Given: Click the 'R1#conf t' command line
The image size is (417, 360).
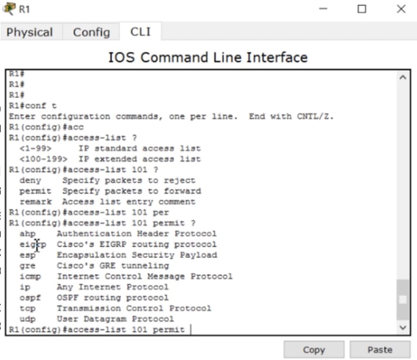Looking at the screenshot, I should 33,106.
